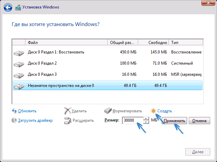Screen dimensions: 217x162
Task: Decrease size with stepper down arrow
Action: tap(146, 122)
